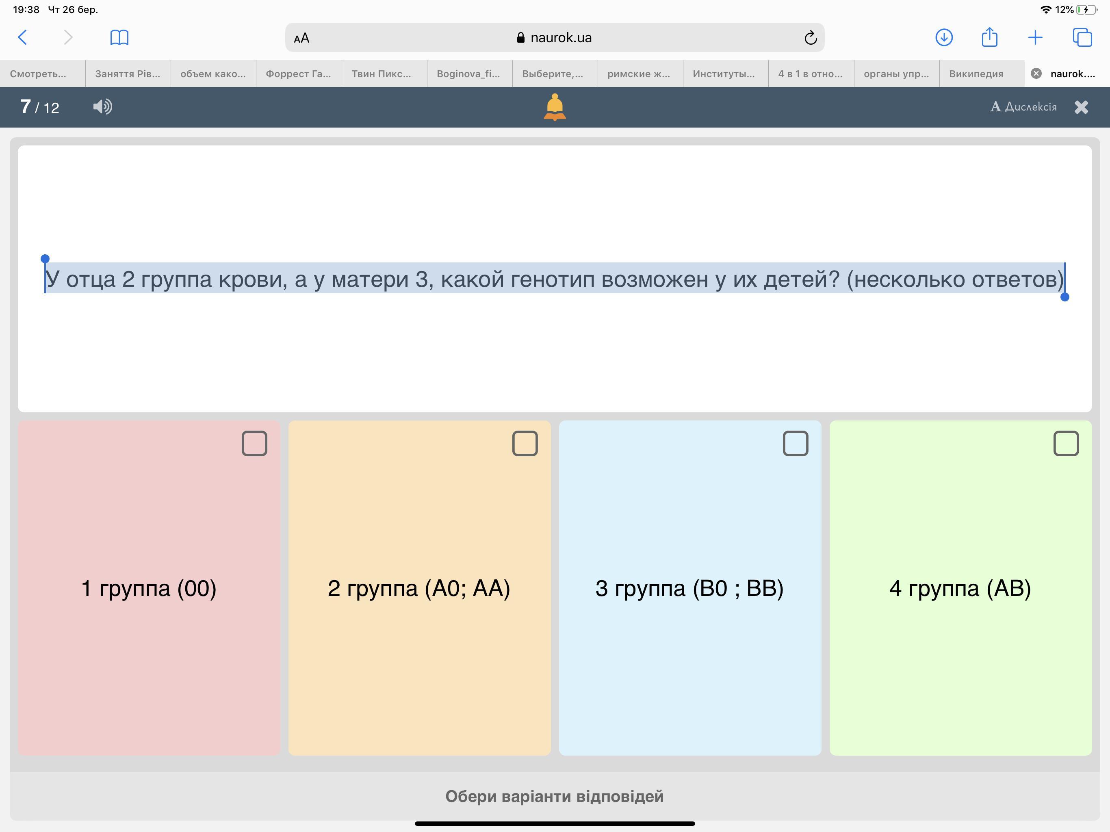Screen dimensions: 1110x832
Task: Tap the share sheet icon
Action: click(x=989, y=37)
